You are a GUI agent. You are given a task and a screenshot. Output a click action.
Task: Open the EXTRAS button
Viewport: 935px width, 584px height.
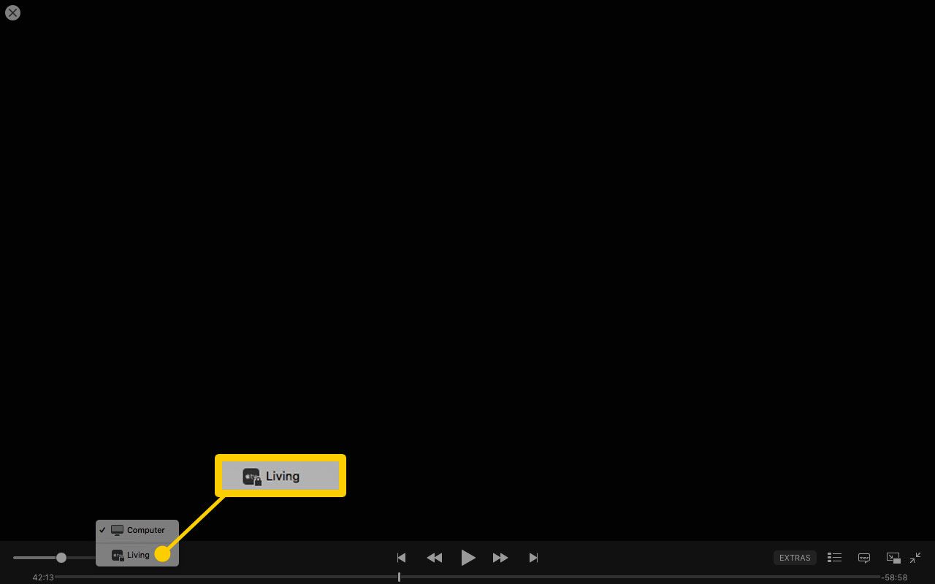click(795, 558)
